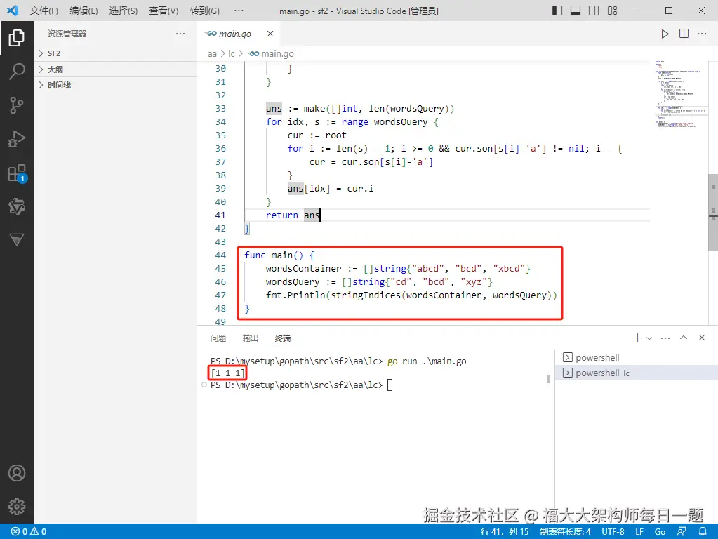
Task: Open the 编辑(E) menu
Action: point(84,11)
